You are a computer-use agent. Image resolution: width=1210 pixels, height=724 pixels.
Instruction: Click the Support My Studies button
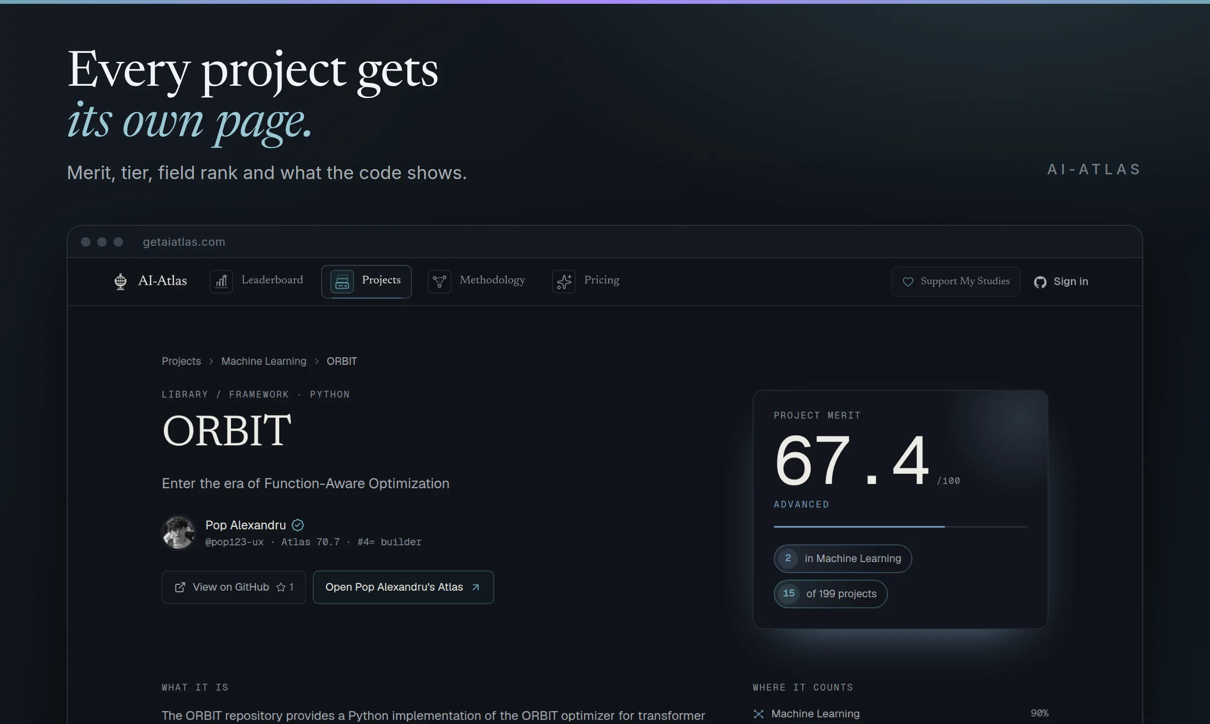[x=956, y=282]
